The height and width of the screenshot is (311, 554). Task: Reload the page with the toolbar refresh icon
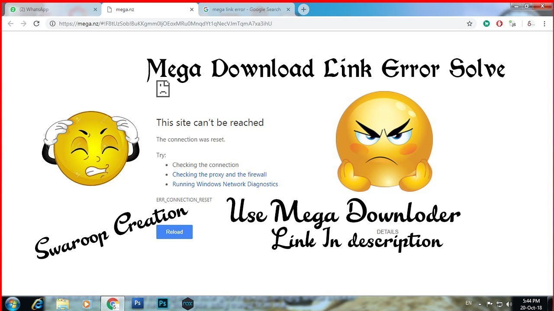coord(37,24)
